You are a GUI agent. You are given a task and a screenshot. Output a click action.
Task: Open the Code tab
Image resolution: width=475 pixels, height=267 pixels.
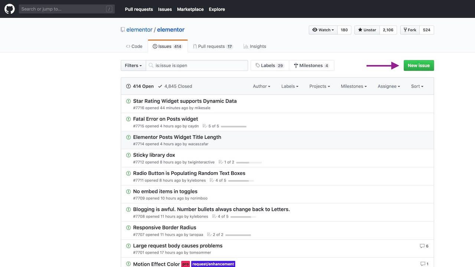(134, 46)
